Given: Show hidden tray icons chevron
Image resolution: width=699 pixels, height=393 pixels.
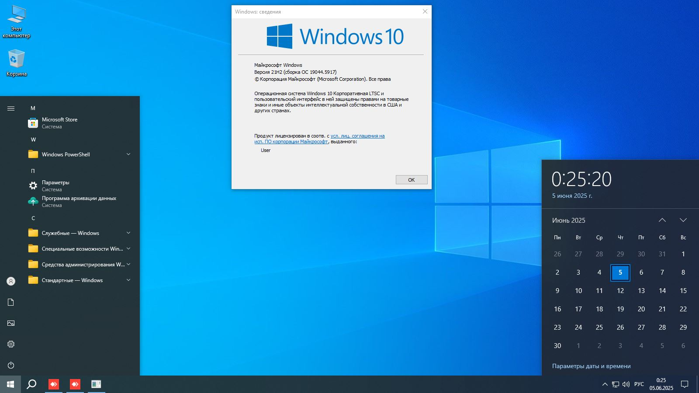Looking at the screenshot, I should click(605, 384).
